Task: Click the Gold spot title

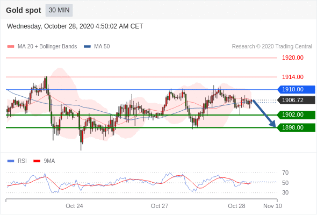Action: 24,10
